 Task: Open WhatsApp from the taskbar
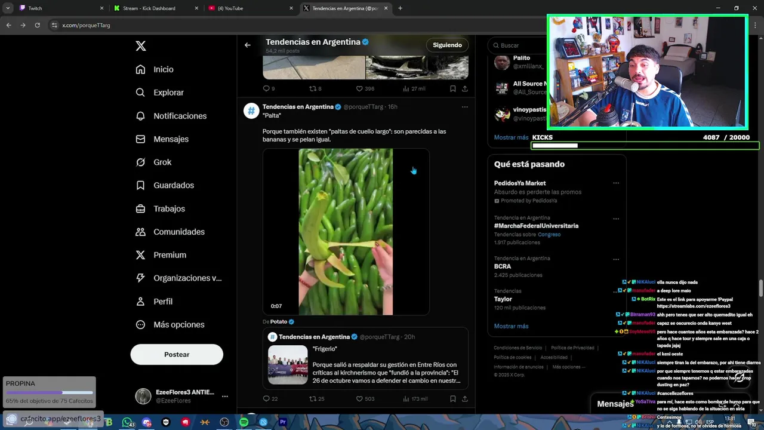click(128, 422)
